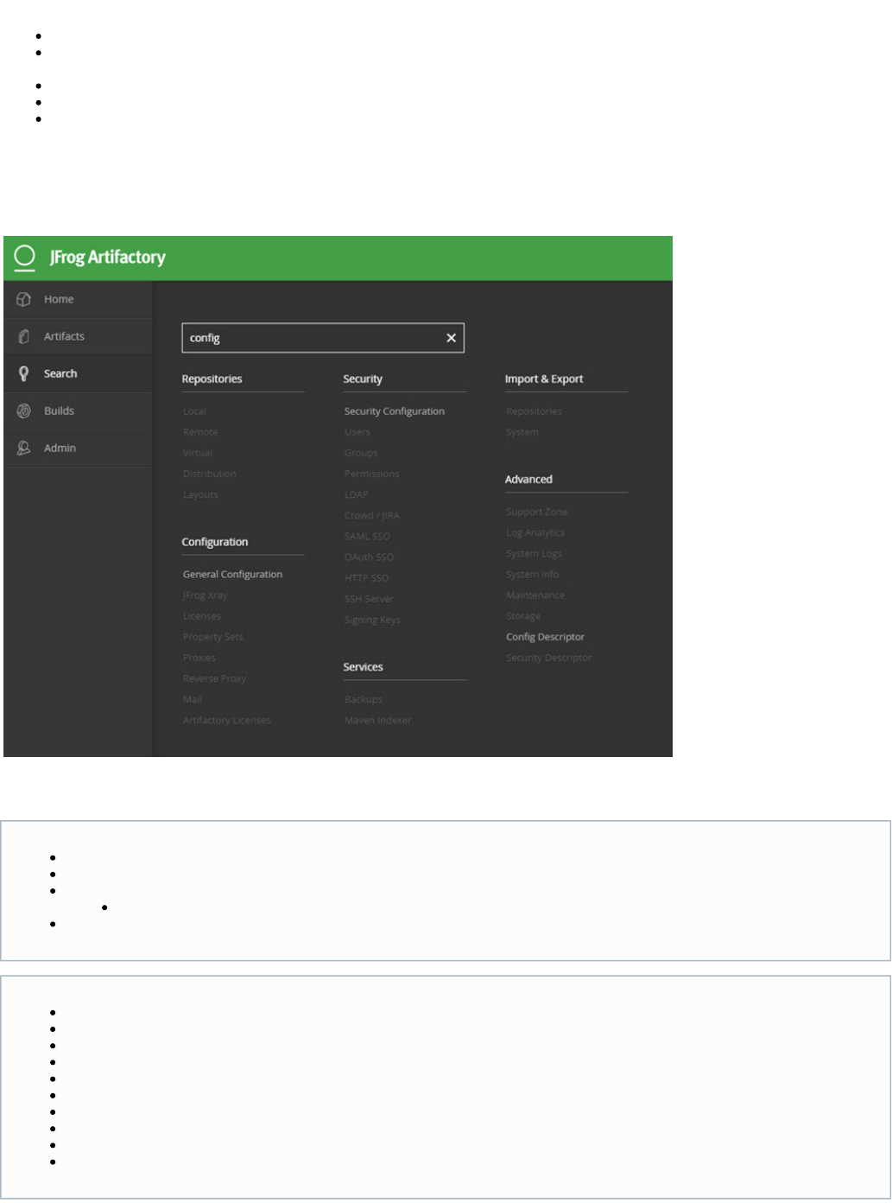Open LDAP security link
Image resolution: width=892 pixels, height=1203 pixels.
[356, 494]
